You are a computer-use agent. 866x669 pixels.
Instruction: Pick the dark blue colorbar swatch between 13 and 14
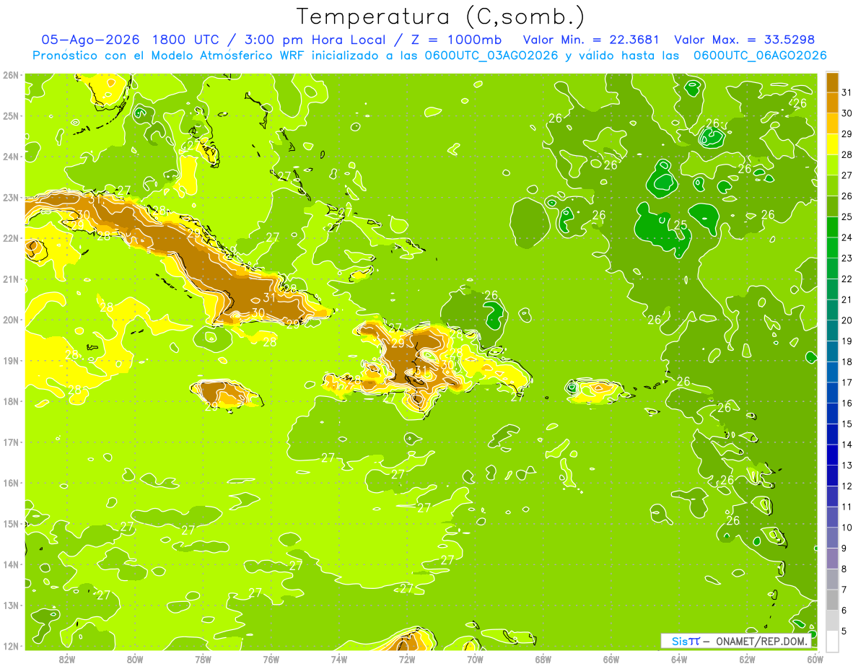tap(832, 455)
